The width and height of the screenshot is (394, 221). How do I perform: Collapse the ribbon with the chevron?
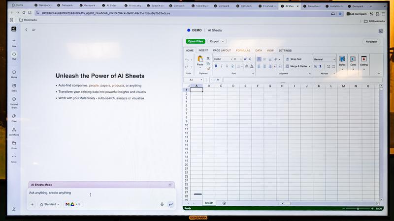point(379,73)
